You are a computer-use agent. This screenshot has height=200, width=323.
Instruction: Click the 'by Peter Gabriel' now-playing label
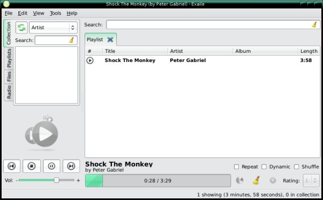[x=104, y=170]
